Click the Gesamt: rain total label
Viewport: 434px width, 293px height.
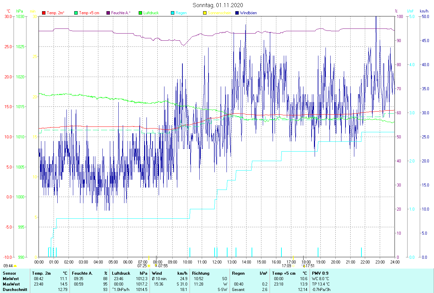(239, 290)
